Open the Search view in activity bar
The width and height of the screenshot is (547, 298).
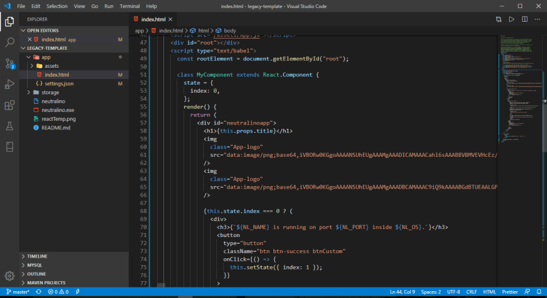9,43
